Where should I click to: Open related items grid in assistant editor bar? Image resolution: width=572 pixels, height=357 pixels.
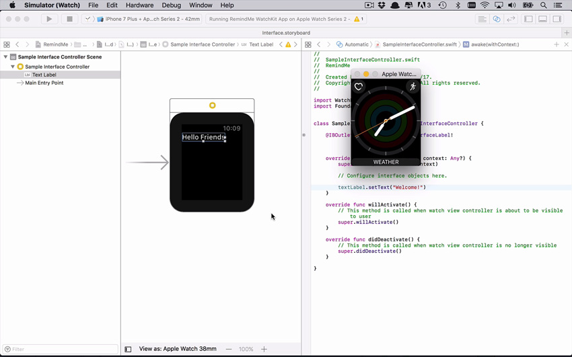point(308,44)
